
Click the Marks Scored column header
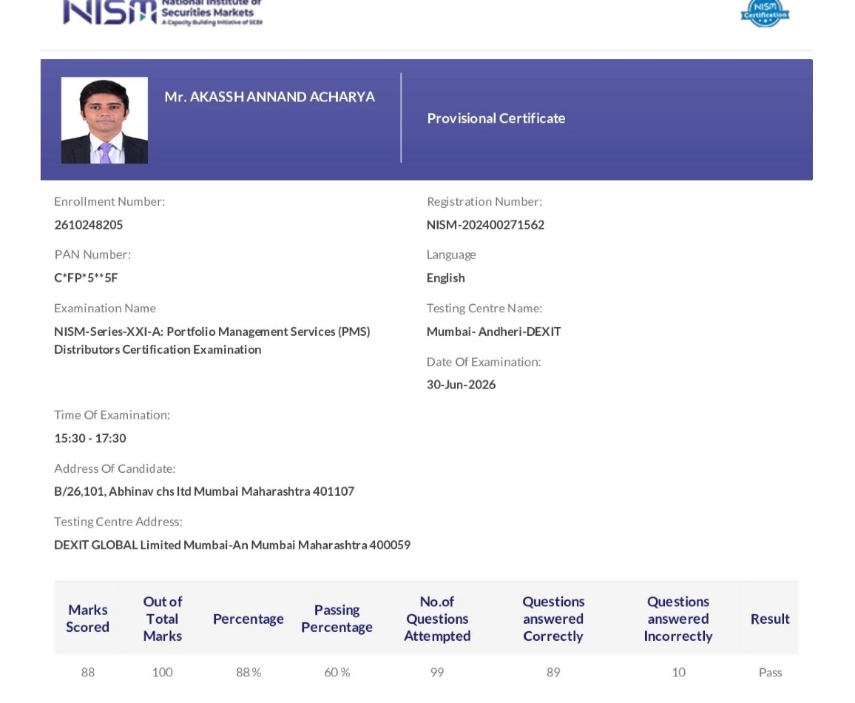pos(87,619)
